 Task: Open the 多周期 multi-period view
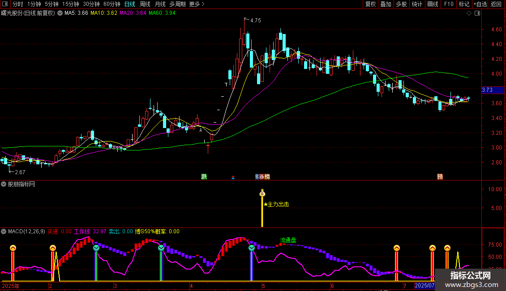177,4
